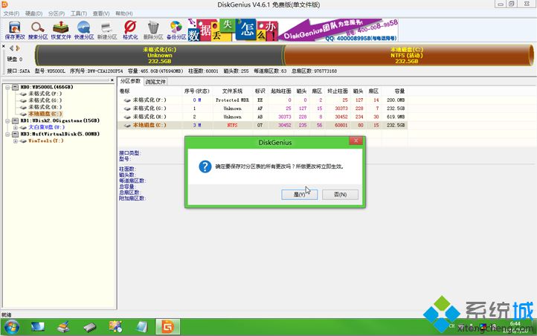Go to next disk with right arrow
This screenshot has width=537, height=336.
tap(17, 48)
